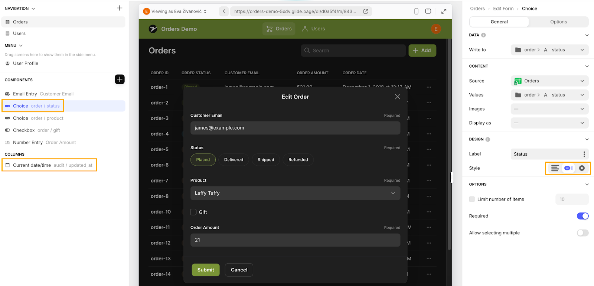This screenshot has height=286, width=594.
Task: Open the Images dropdown
Action: [549, 109]
